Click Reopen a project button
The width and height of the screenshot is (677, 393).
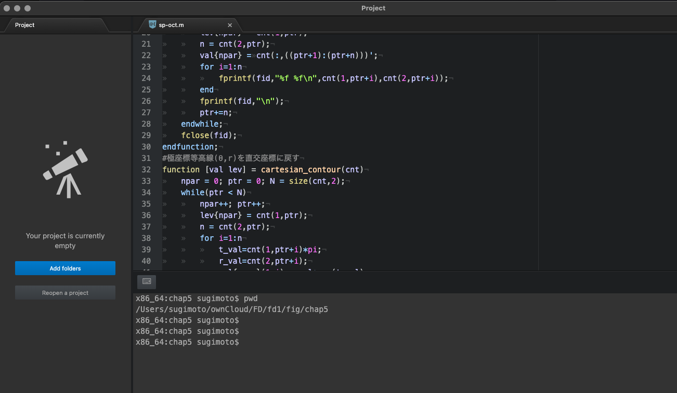pyautogui.click(x=65, y=293)
